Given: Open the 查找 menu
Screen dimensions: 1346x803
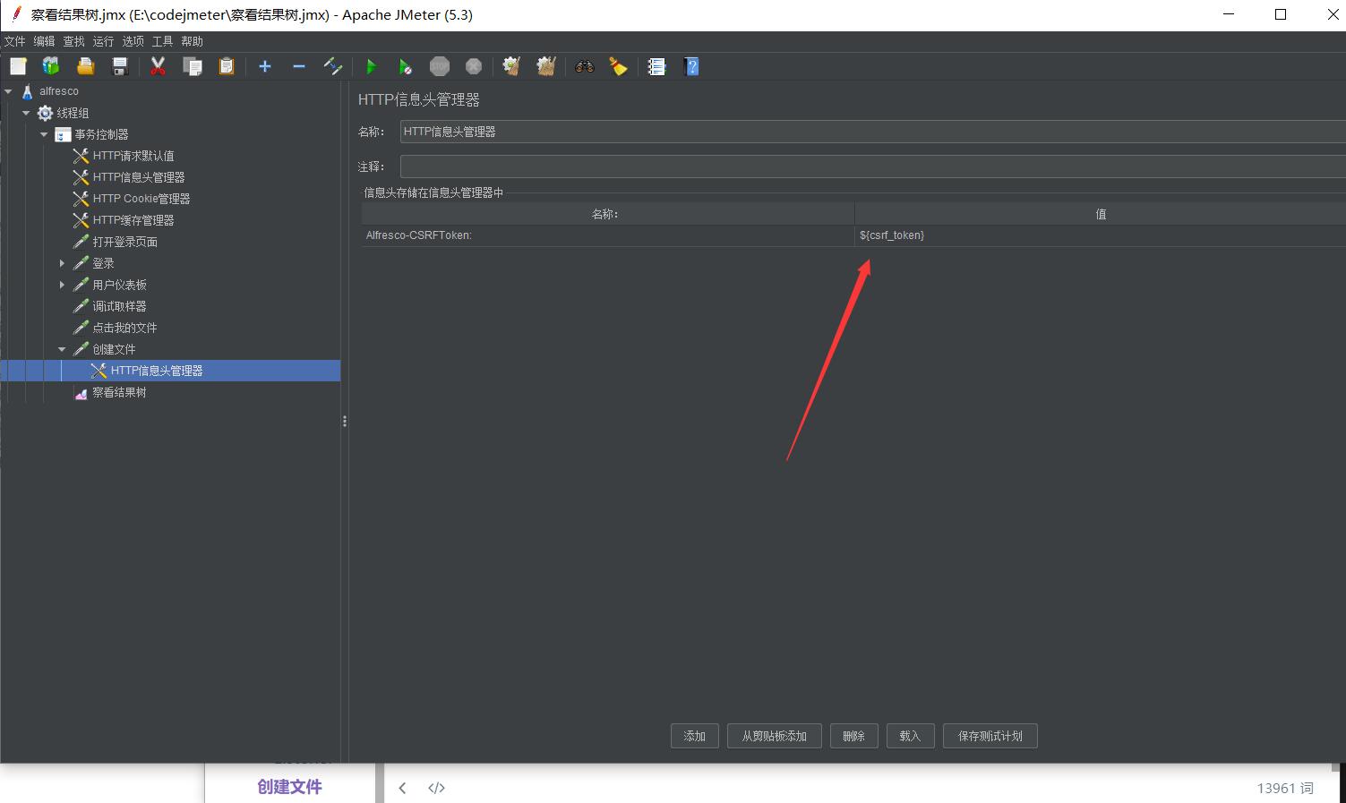Looking at the screenshot, I should (x=74, y=41).
